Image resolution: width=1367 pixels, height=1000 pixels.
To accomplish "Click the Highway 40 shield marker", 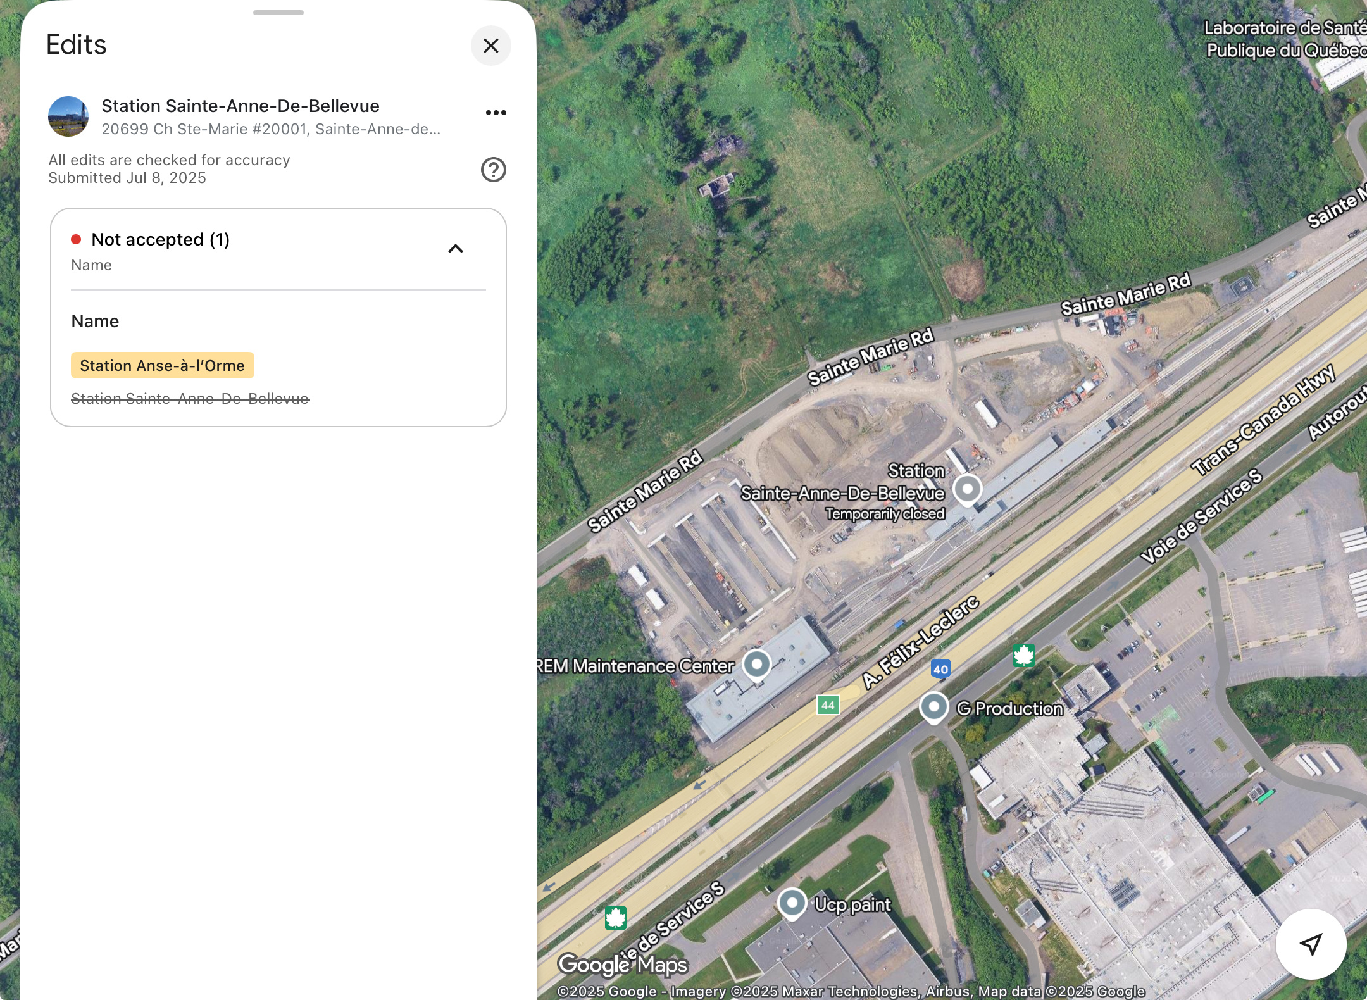I will 940,669.
